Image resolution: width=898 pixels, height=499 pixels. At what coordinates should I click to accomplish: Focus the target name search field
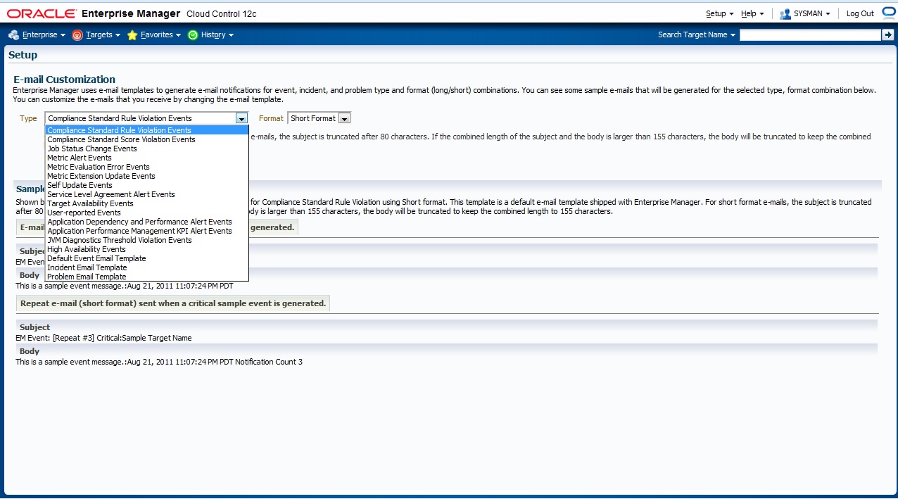(x=809, y=34)
